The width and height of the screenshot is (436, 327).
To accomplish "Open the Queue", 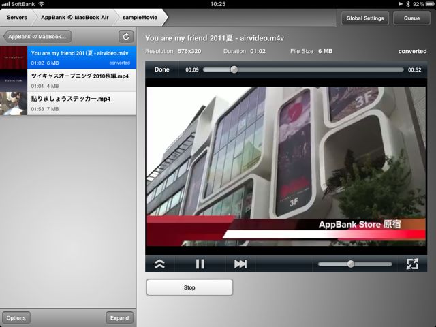I will click(x=411, y=18).
